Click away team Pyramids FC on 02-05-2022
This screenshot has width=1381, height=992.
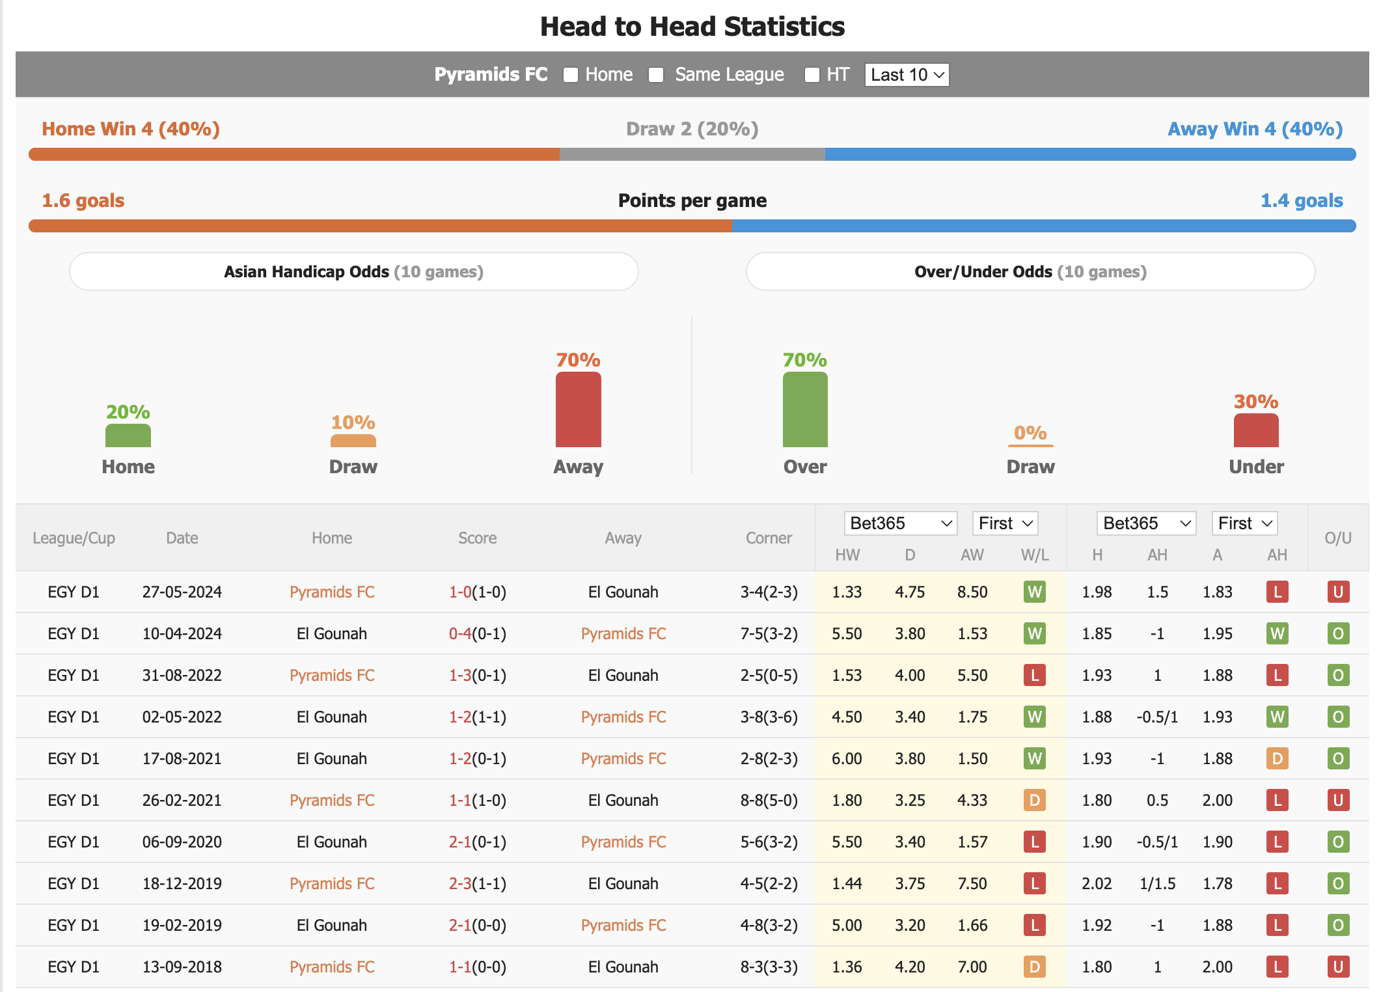(623, 717)
